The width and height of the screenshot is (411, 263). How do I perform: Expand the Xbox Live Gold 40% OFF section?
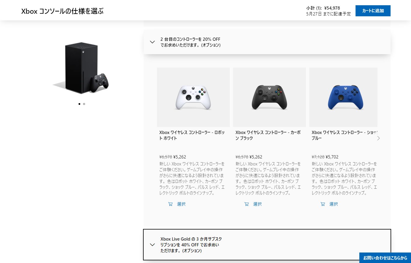point(152,245)
